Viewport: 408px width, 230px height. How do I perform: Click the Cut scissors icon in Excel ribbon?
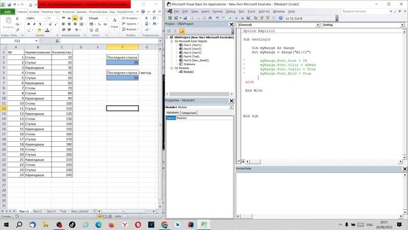tap(17, 19)
